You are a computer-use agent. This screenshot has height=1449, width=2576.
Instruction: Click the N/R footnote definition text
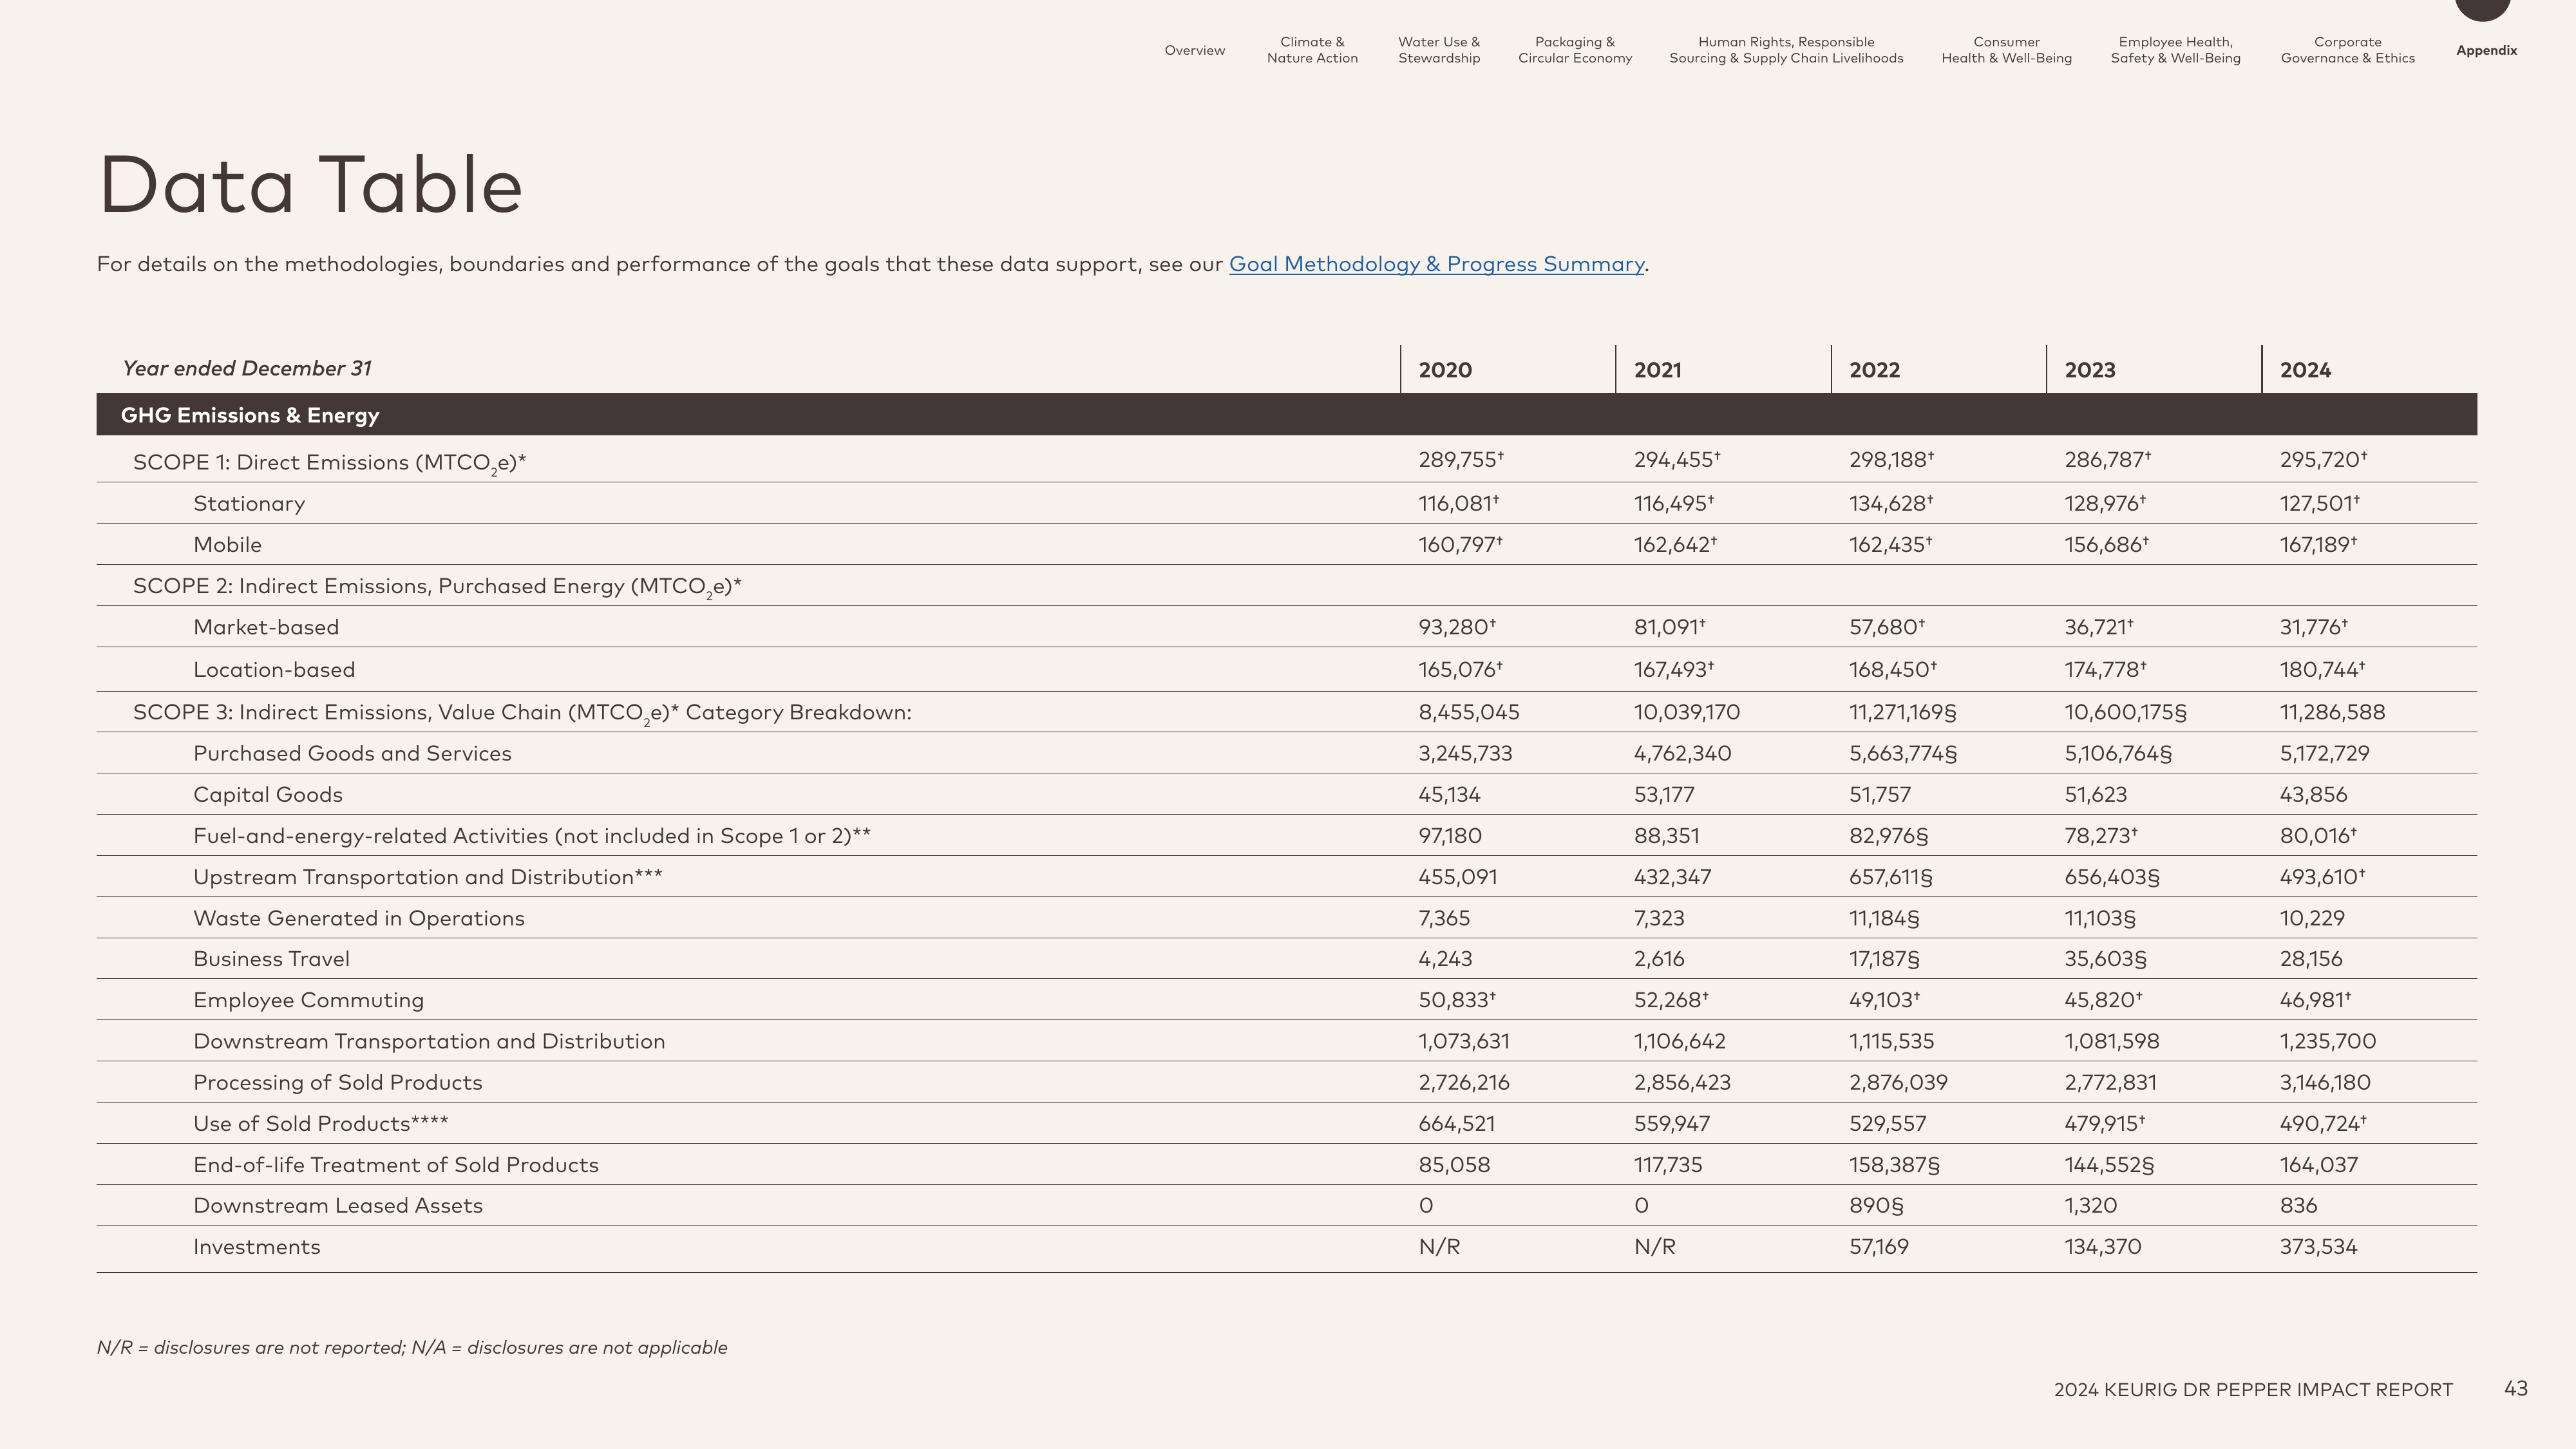pos(412,1348)
